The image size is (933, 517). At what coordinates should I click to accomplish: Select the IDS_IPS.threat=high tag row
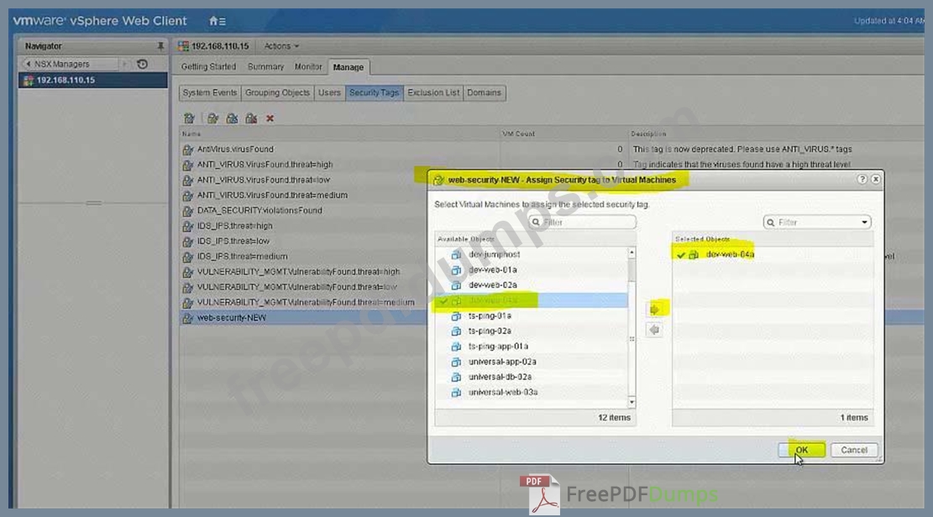(x=235, y=226)
